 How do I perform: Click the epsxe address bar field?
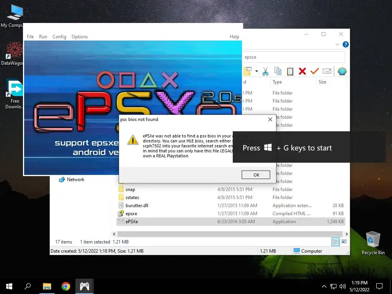294,57
